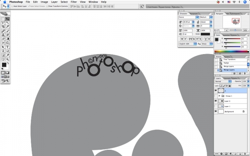Open Spotlight search in menu bar
The height and width of the screenshot is (156, 250).
(x=245, y=2)
